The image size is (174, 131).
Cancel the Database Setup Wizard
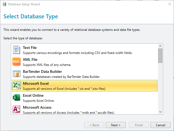[x=160, y=125]
